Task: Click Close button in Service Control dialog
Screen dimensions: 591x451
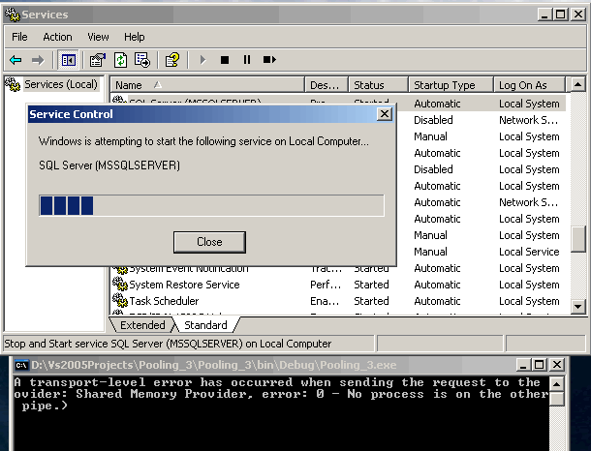Action: tap(209, 241)
